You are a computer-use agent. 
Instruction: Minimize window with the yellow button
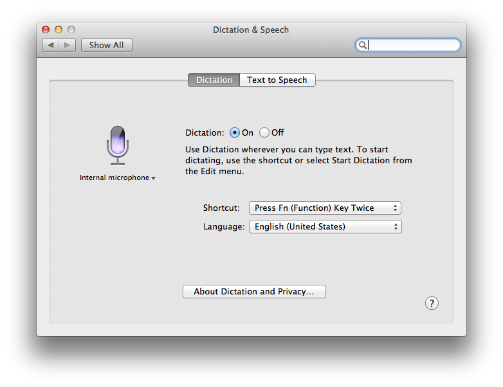pyautogui.click(x=59, y=30)
